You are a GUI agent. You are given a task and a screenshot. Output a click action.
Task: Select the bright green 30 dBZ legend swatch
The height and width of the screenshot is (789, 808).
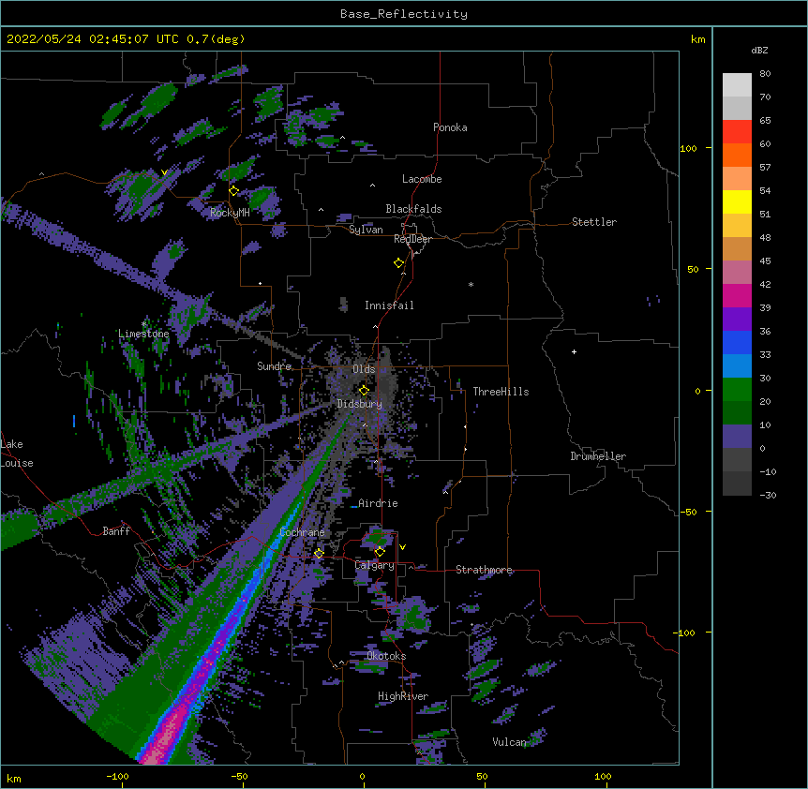(x=737, y=390)
